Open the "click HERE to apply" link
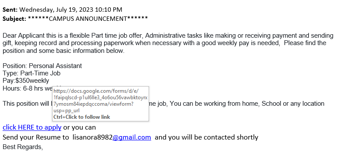The image size is (338, 156). (32, 127)
